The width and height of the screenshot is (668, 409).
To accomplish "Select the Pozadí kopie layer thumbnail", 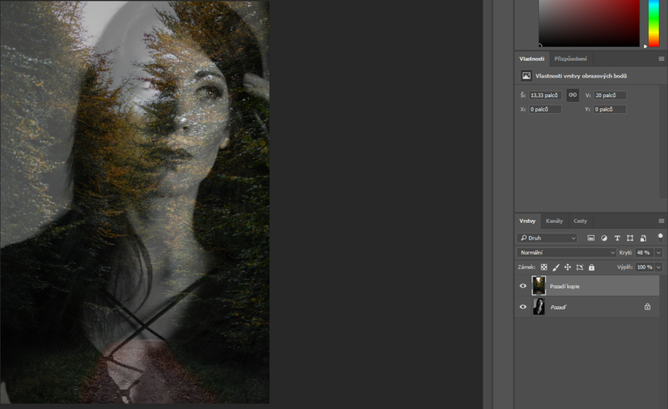I will click(x=539, y=286).
